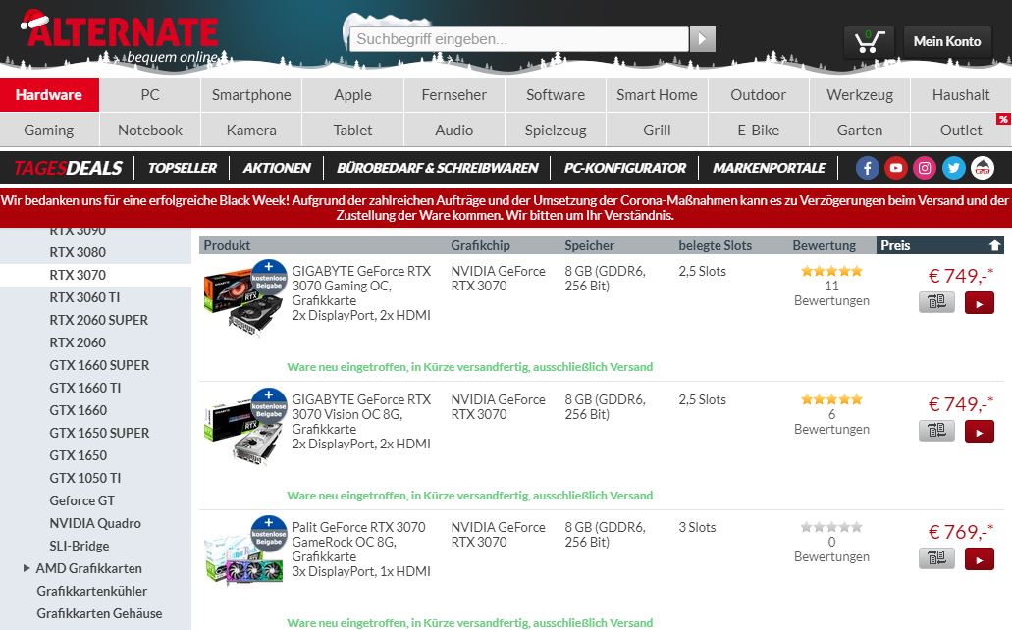Click the star rating of Gaming OC card

(x=831, y=271)
